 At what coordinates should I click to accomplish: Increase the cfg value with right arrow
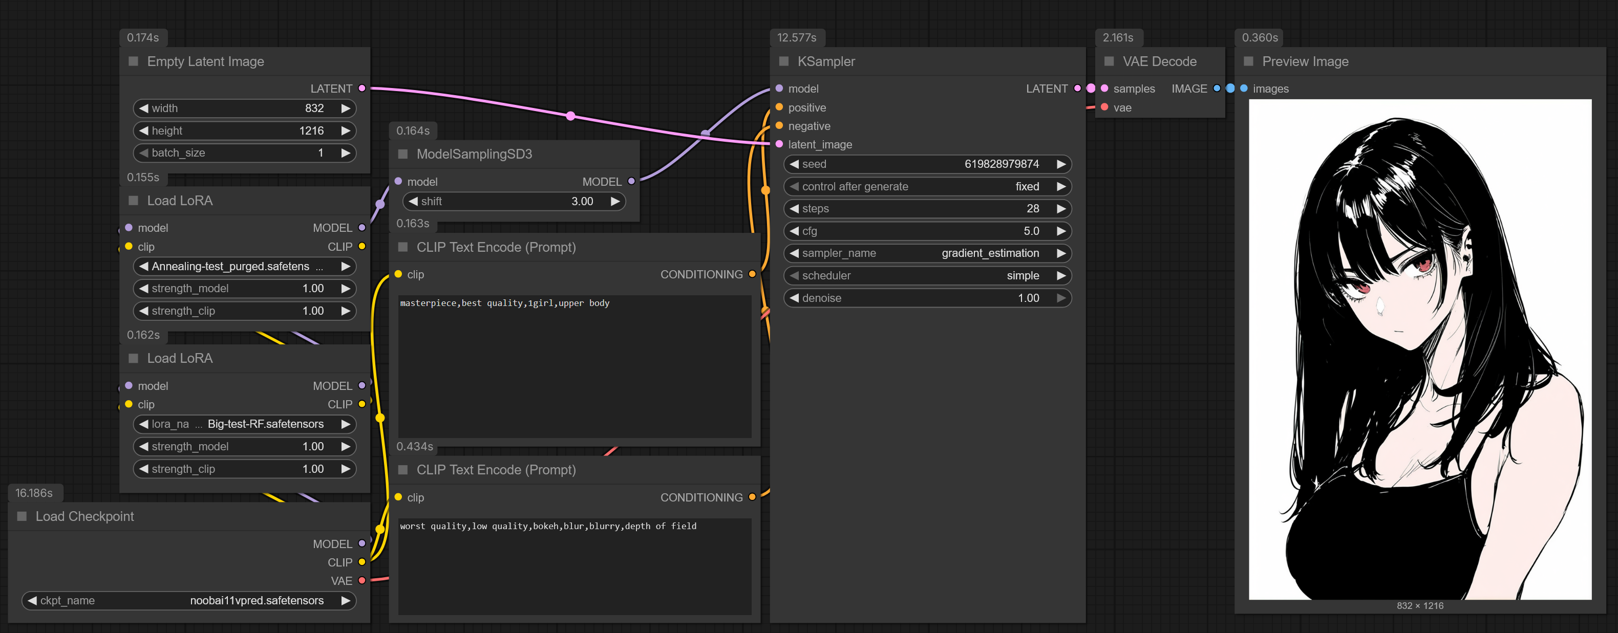click(x=1061, y=231)
